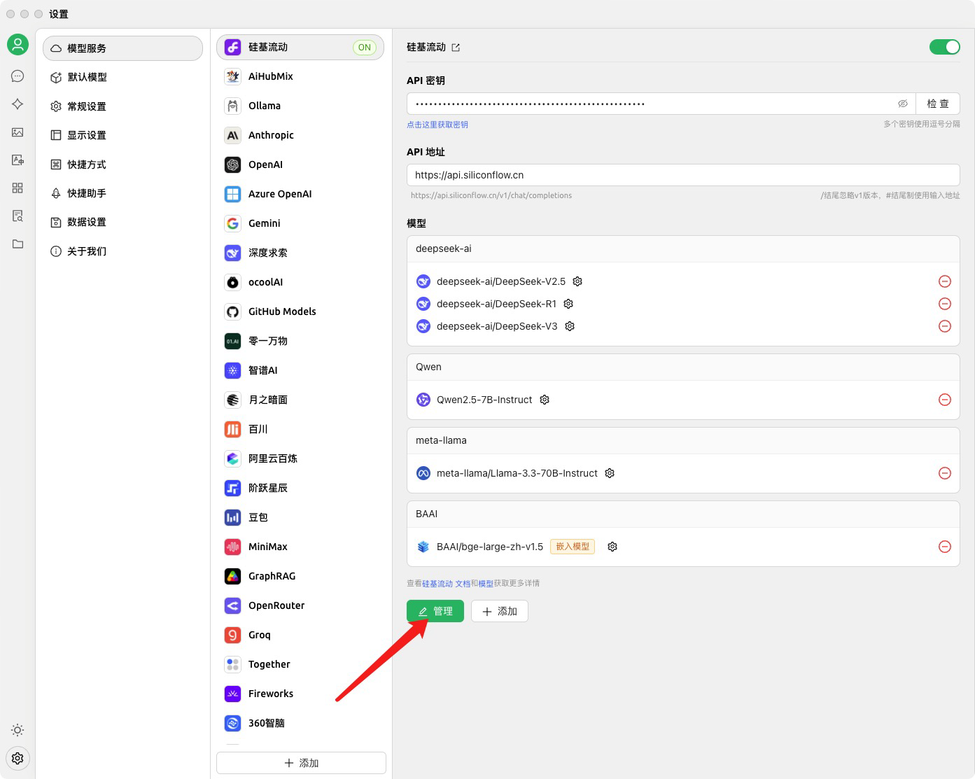Screen dimensions: 975x779
Task: Show the hidden API key
Action: pyautogui.click(x=903, y=104)
